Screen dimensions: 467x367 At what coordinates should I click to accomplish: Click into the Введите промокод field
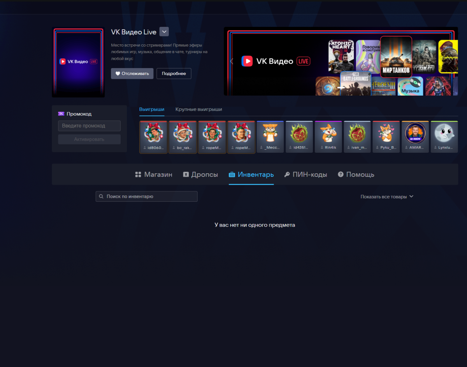pos(89,126)
